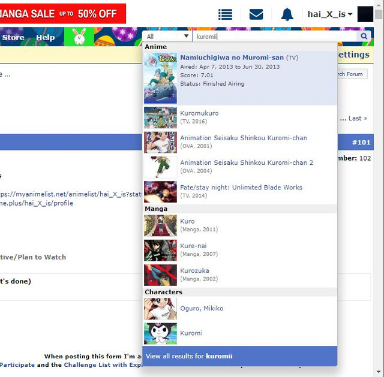This screenshot has width=384, height=377.
Task: Open the hai_X_is account dropdown
Action: point(329,14)
